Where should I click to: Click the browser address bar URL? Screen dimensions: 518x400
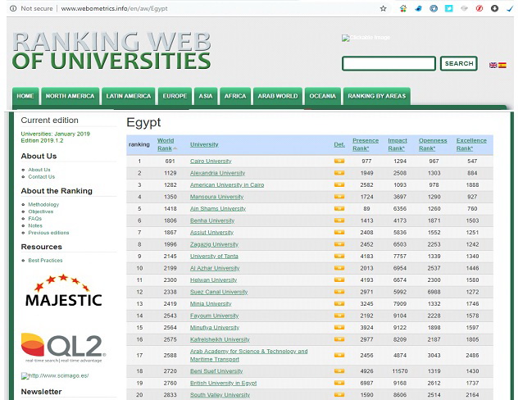click(114, 8)
